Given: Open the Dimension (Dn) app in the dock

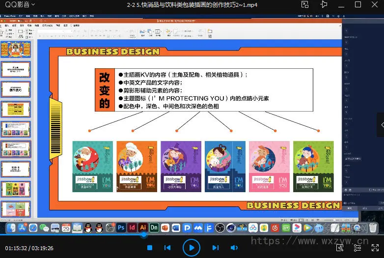Looking at the screenshot, I should 154,228.
